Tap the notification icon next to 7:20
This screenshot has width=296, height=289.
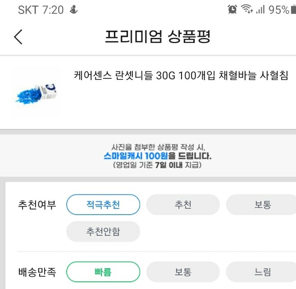[x=73, y=9]
